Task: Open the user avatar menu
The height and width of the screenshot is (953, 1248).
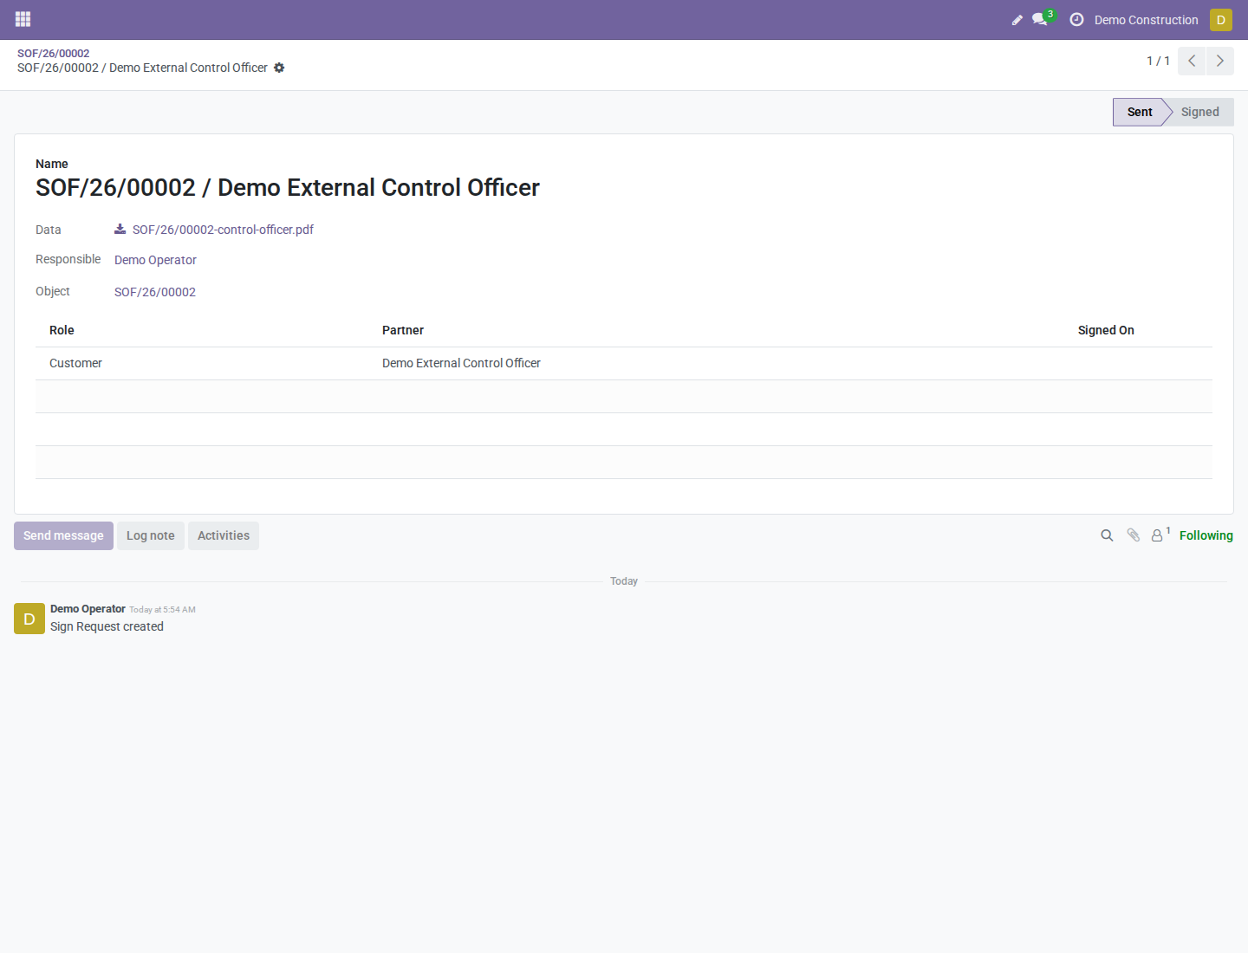Action: coord(1221,19)
